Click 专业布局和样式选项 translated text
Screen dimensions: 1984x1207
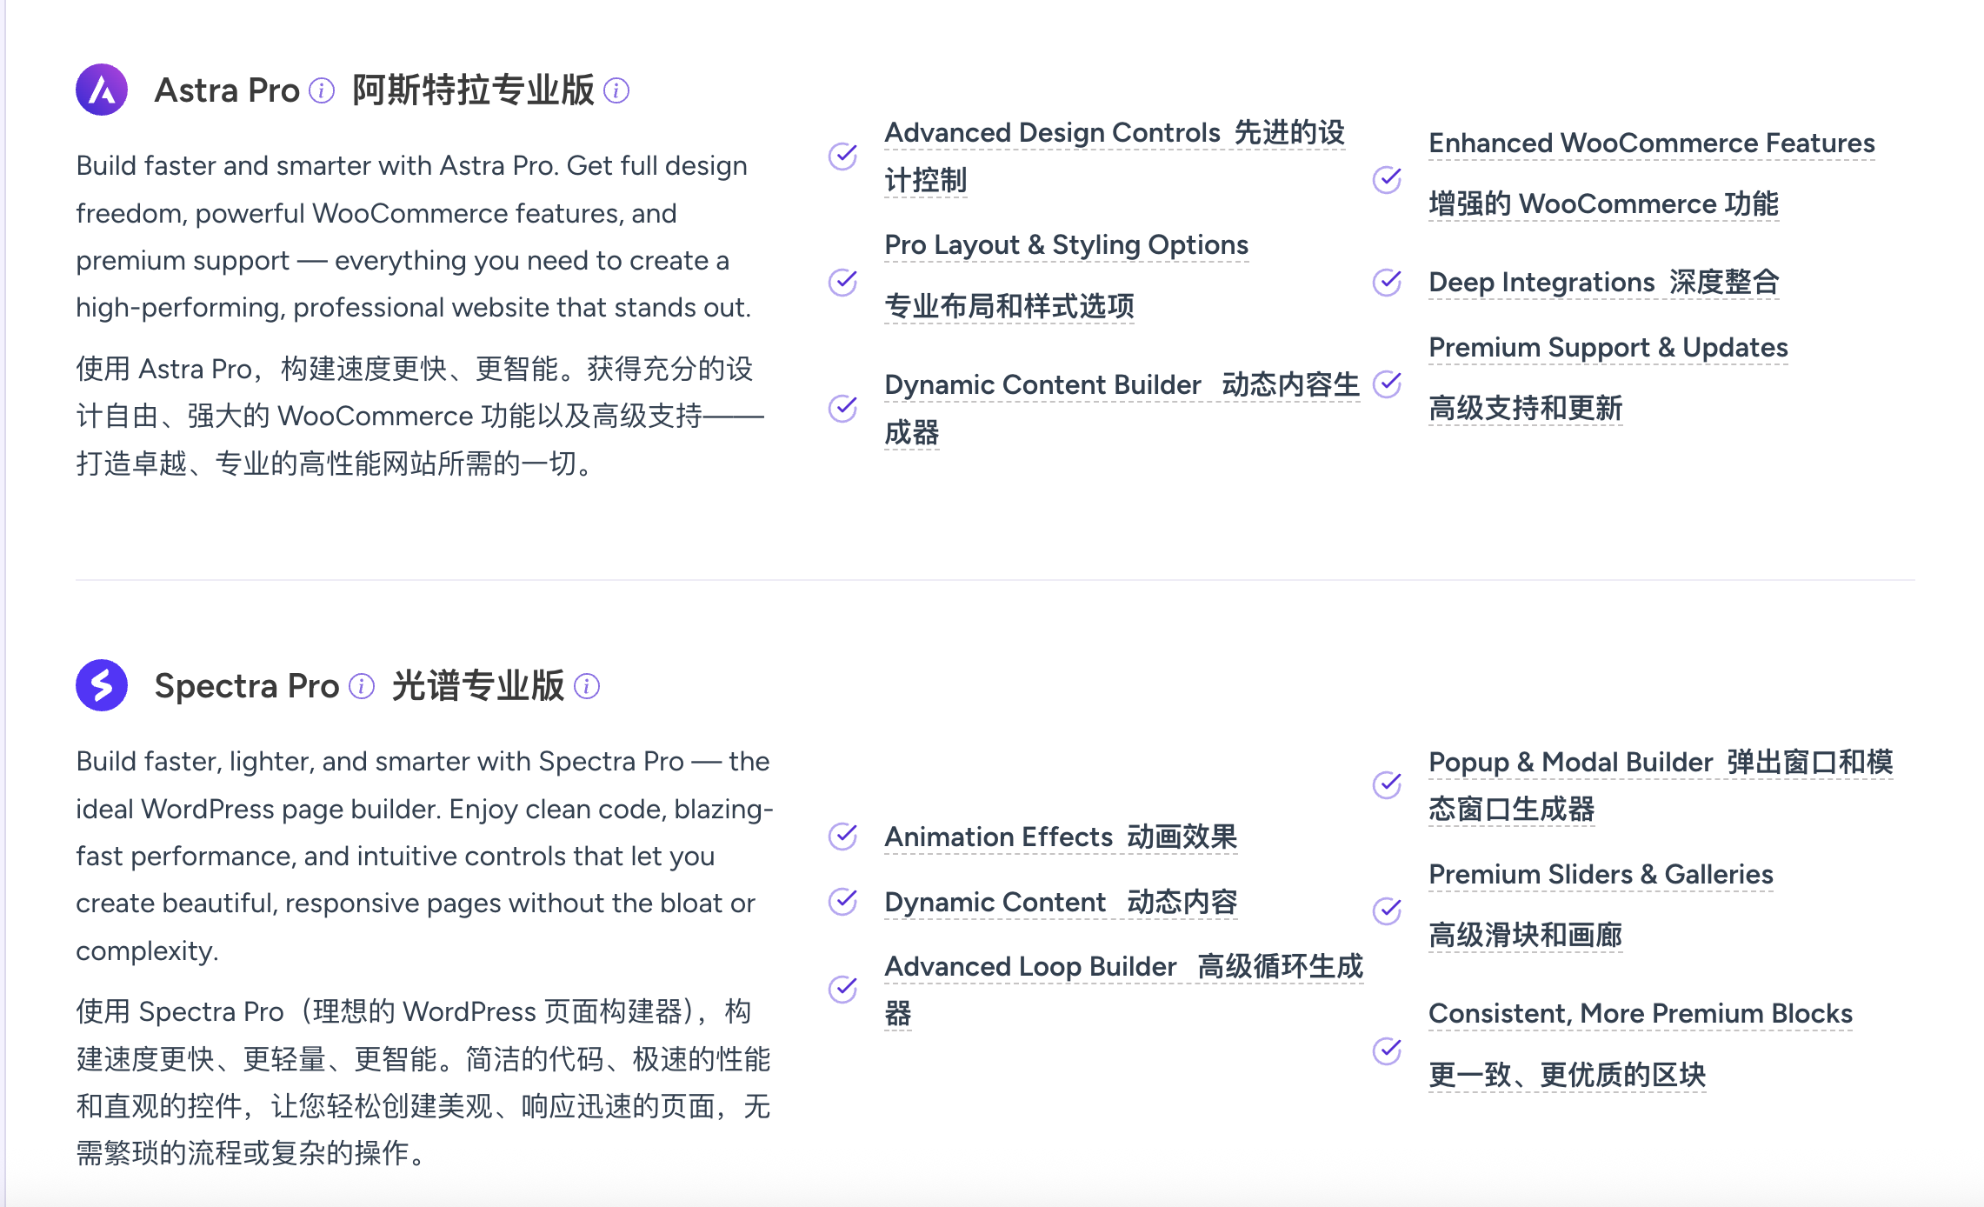coord(1009,306)
